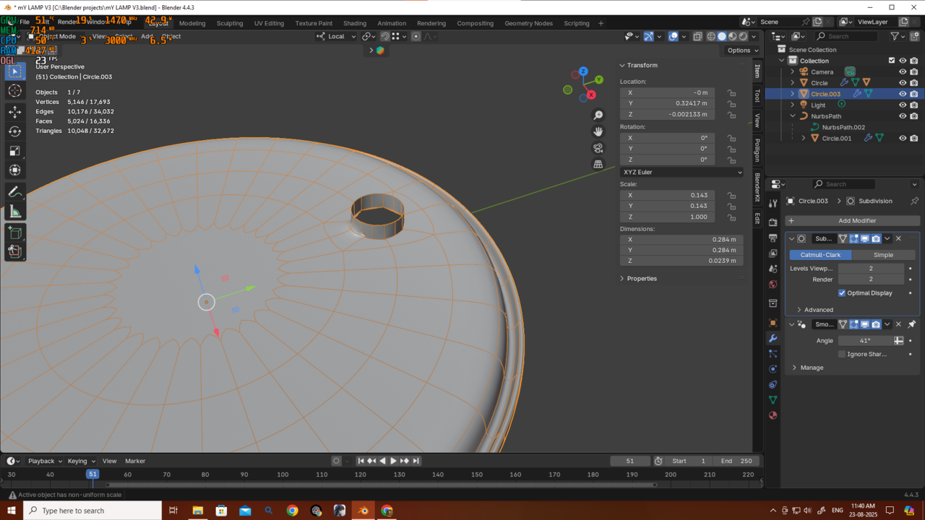Select the Simple subdivision type button
This screenshot has height=520, width=925.
[x=883, y=255]
